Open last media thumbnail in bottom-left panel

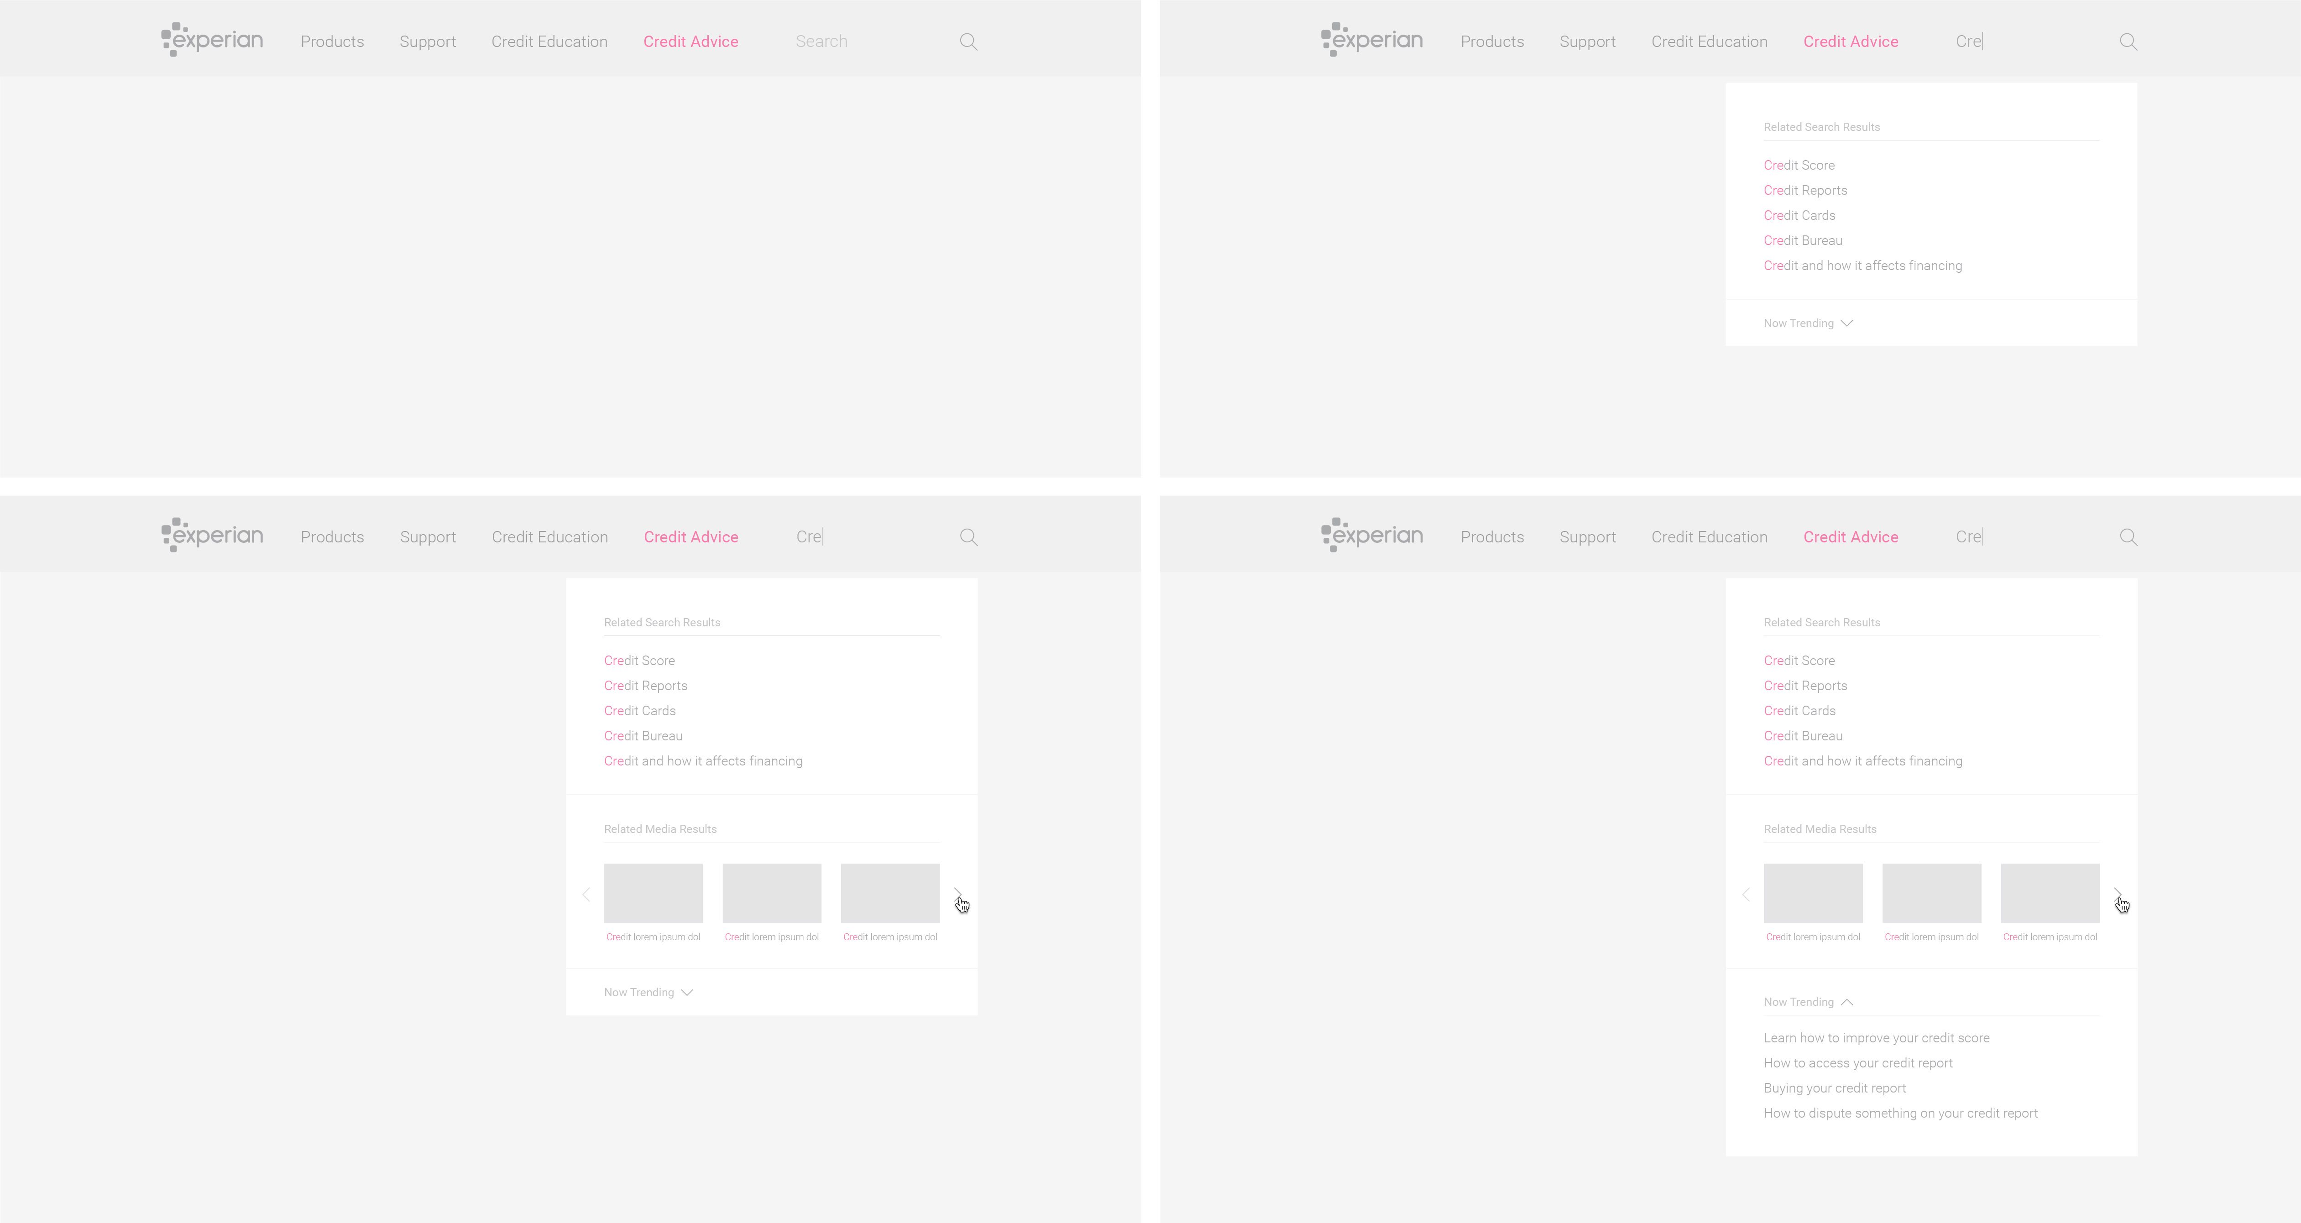[x=890, y=893]
